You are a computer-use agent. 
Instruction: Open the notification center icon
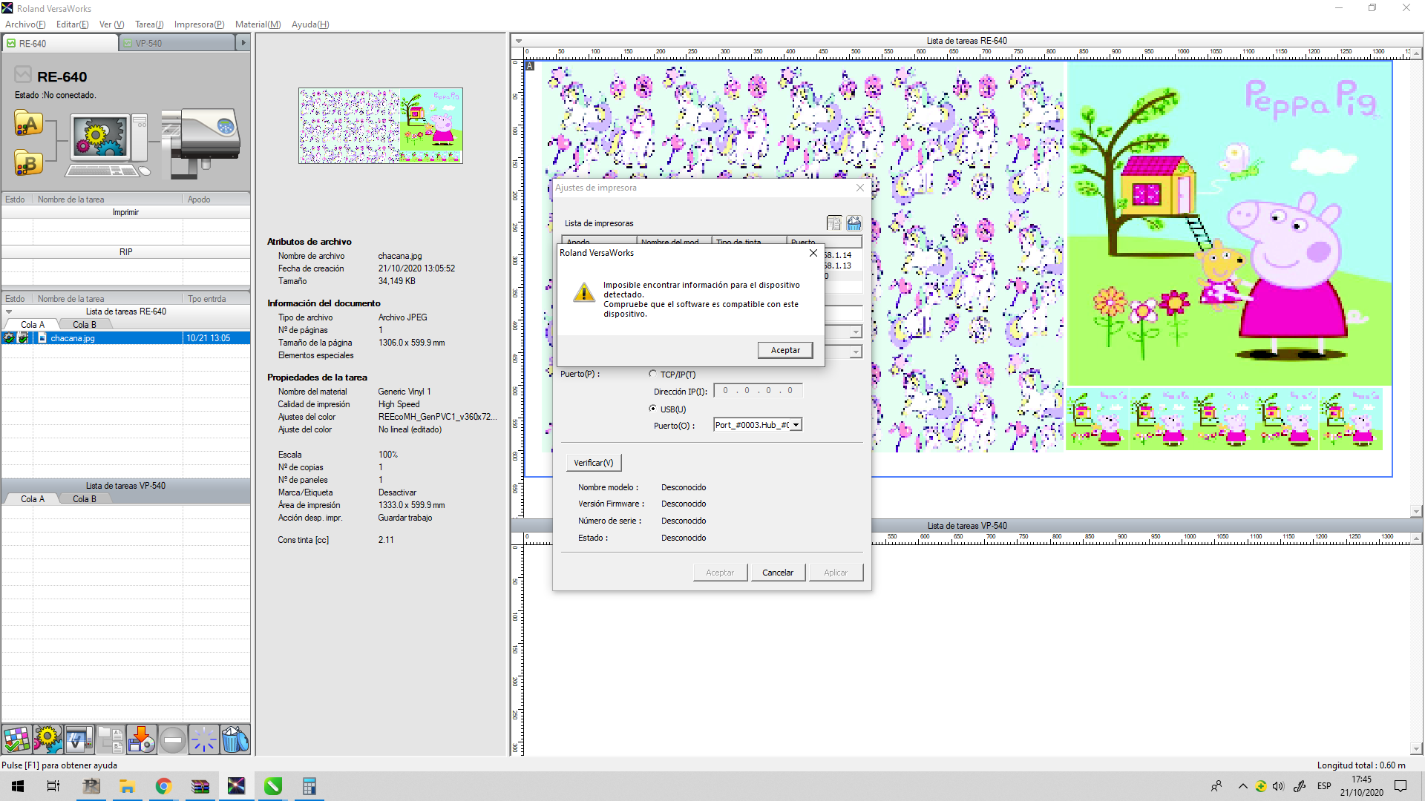(x=1401, y=786)
